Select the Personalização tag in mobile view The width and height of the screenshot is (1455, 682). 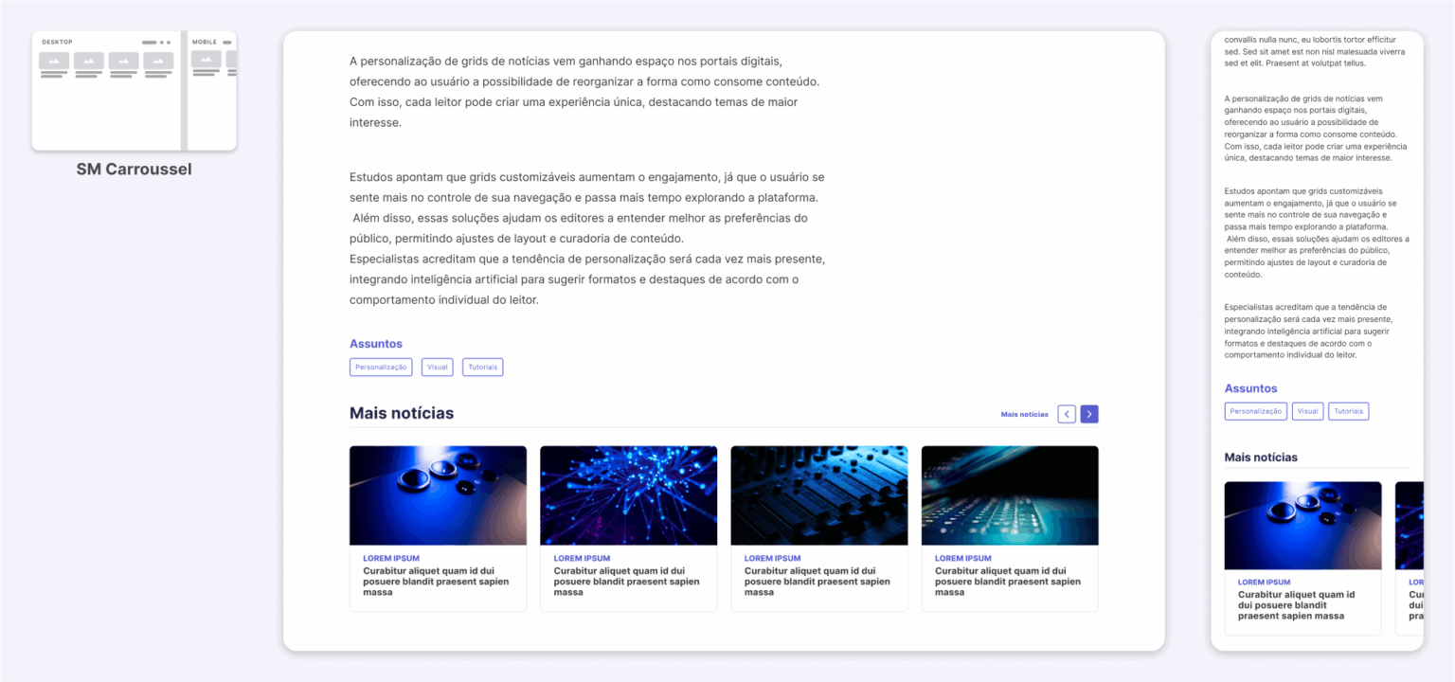(x=1256, y=411)
